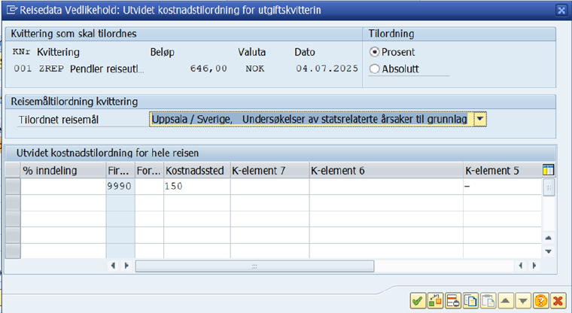This screenshot has width=572, height=313.
Task: Click the paste clipboard icon
Action: pos(488,301)
